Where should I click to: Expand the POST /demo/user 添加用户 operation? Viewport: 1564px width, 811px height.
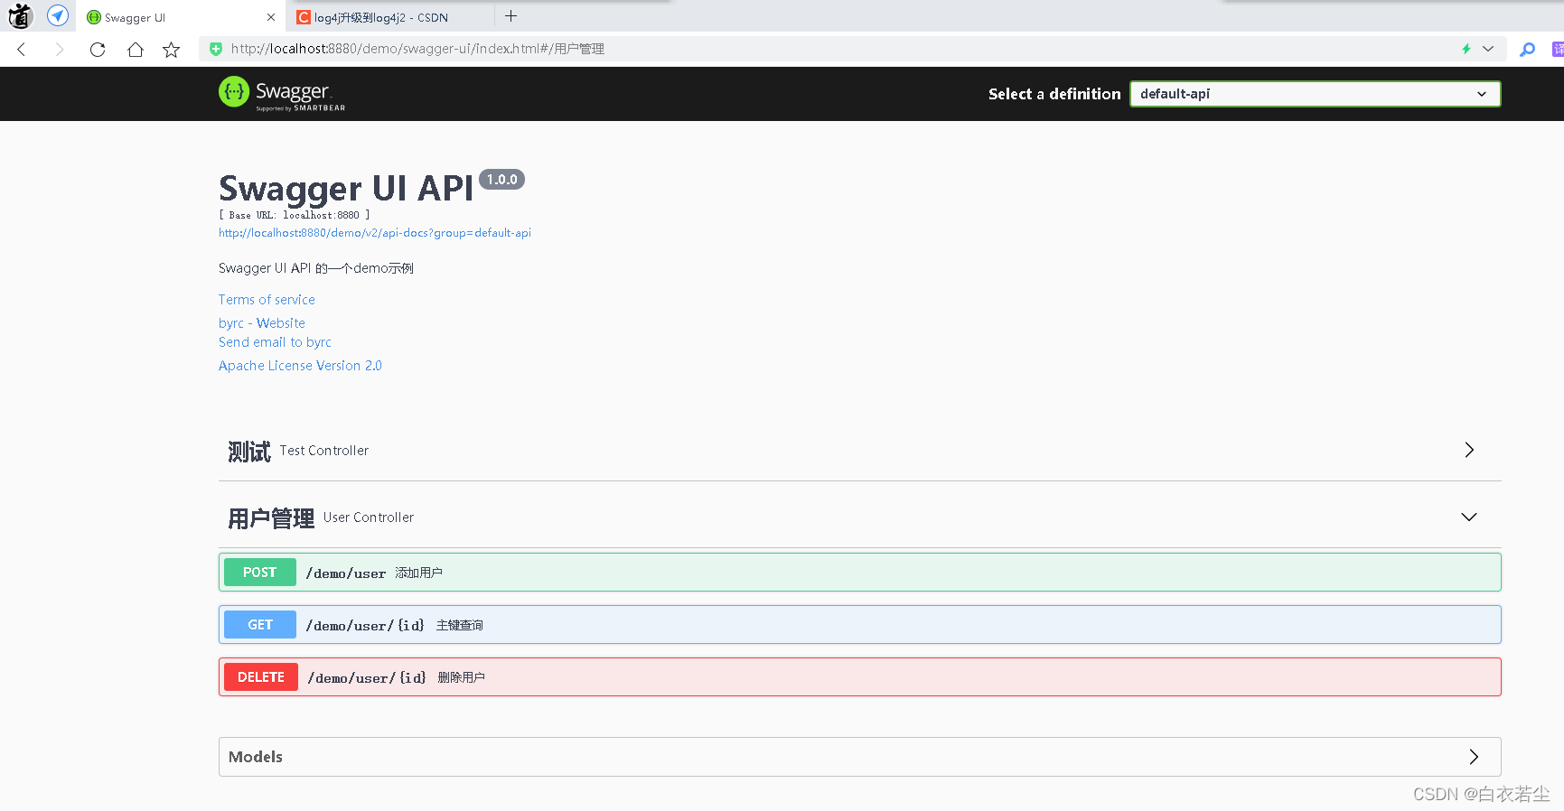click(x=859, y=573)
